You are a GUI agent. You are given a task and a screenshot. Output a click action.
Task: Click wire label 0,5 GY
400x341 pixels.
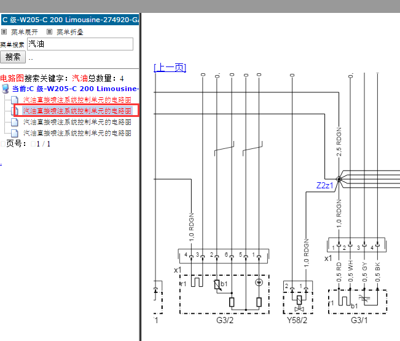click(364, 272)
